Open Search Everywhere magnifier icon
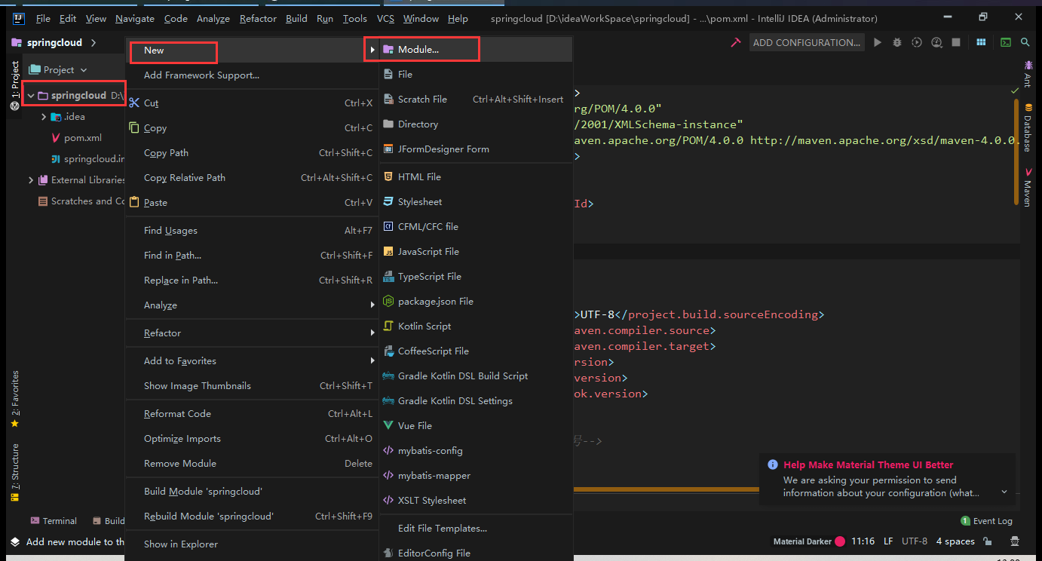This screenshot has width=1042, height=561. tap(1025, 43)
